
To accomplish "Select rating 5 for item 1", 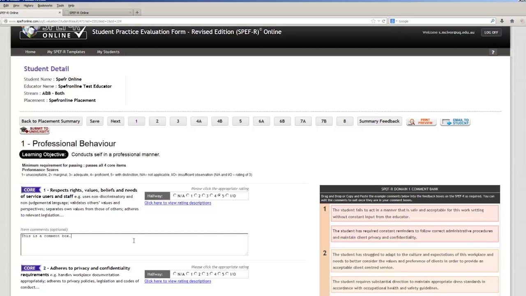I will coord(219,195).
